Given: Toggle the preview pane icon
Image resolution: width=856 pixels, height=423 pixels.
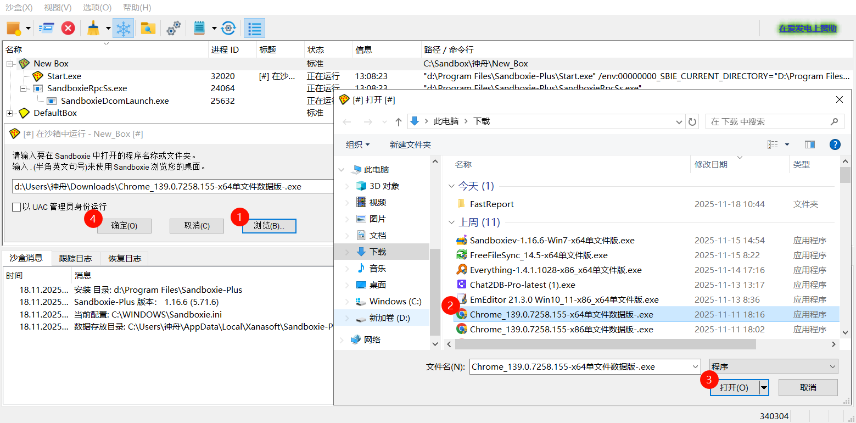Looking at the screenshot, I should (810, 144).
